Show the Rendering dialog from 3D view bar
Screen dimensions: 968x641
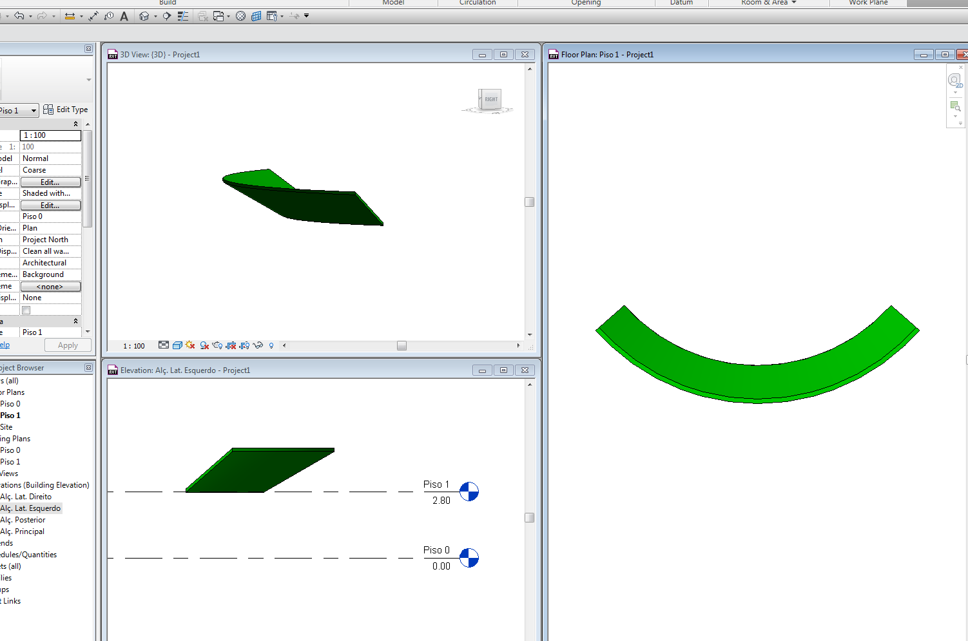pos(217,345)
